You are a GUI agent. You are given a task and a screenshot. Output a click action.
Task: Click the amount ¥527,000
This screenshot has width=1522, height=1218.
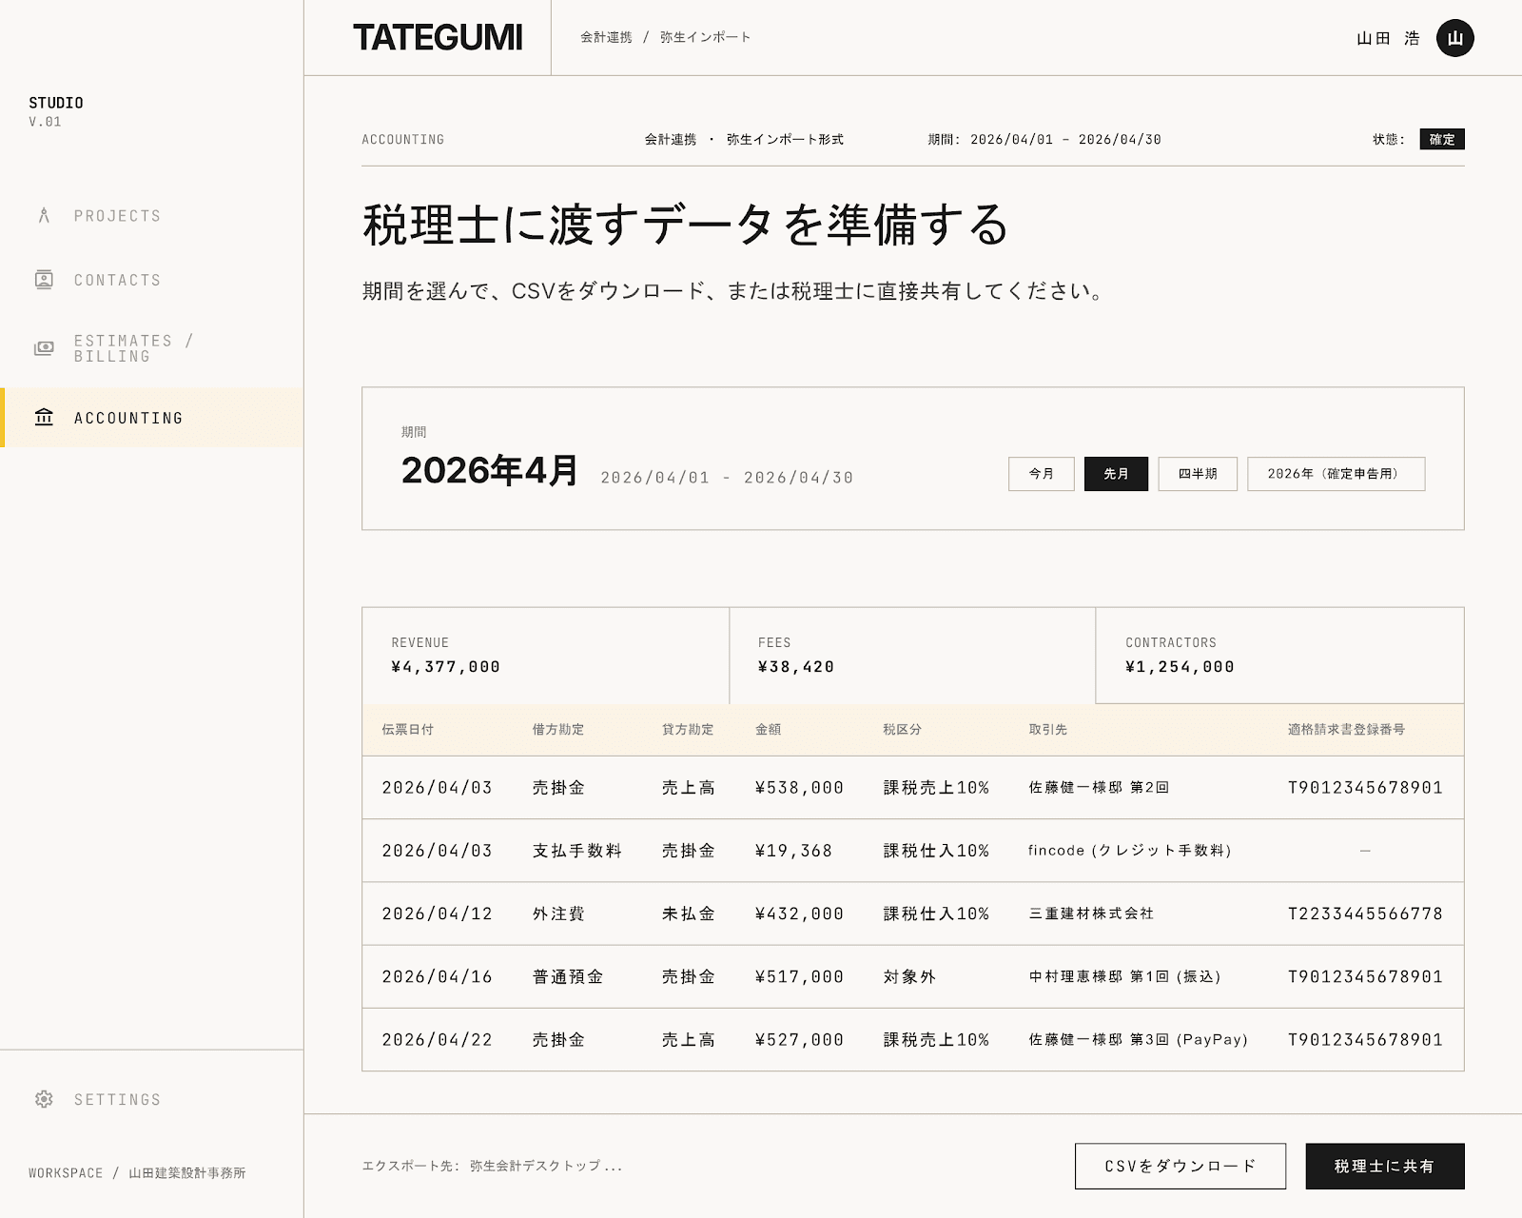tap(799, 1039)
